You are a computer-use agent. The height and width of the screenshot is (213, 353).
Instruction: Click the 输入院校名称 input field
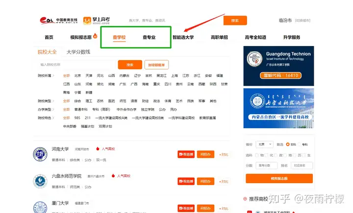77,65
